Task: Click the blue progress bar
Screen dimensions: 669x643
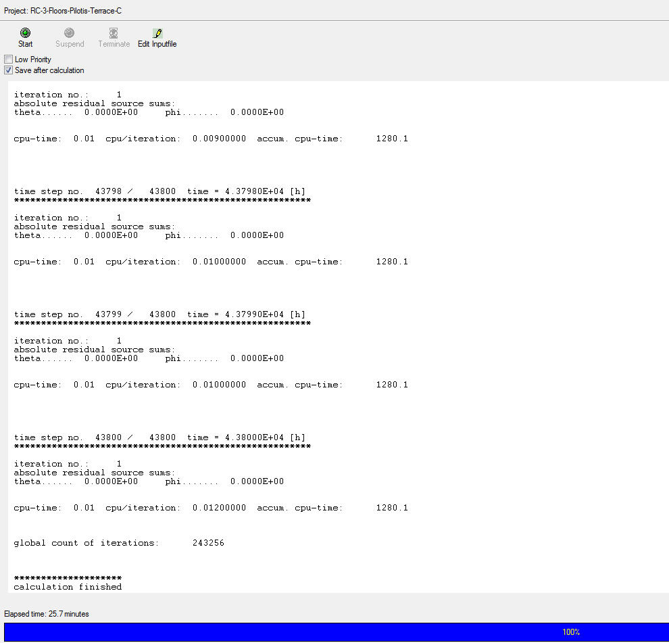Action: coord(270,632)
